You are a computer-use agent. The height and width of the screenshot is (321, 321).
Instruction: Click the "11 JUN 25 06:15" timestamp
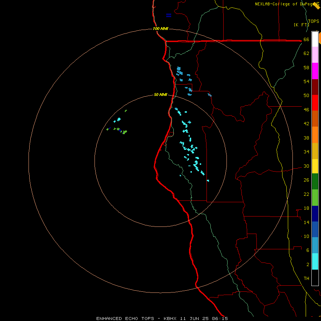204,319
